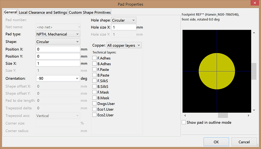Click the preview scroll up arrow
Image resolution: width=261 pixels, height=149 pixels.
coord(254,33)
